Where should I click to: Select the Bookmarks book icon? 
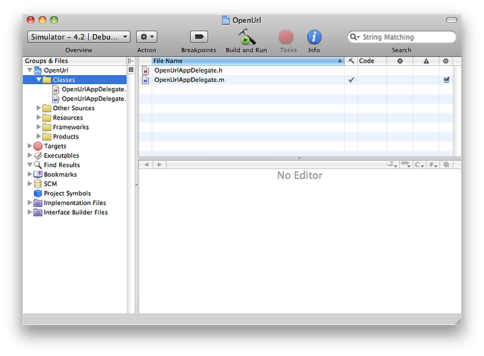click(x=38, y=174)
